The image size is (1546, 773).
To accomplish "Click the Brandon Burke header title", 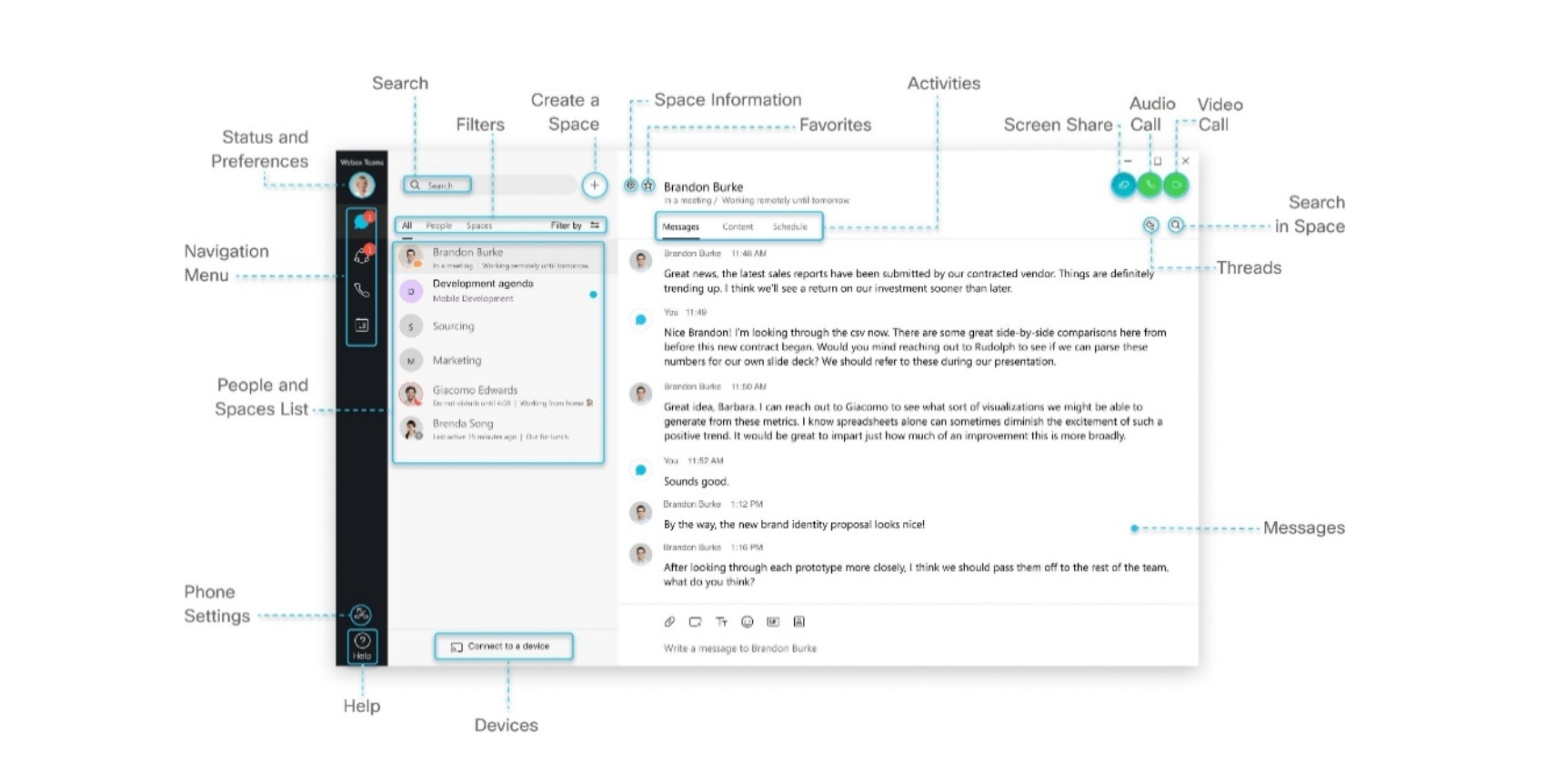I will 703,186.
